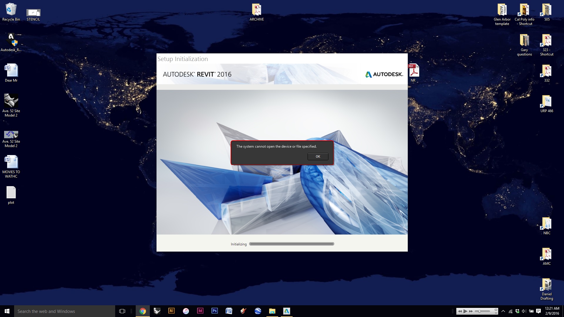Viewport: 564px width, 317px height.
Task: Click previous track on iTunes mini toolbar
Action: tap(460, 311)
